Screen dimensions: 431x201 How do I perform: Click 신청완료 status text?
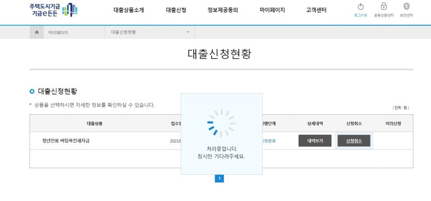click(269, 141)
